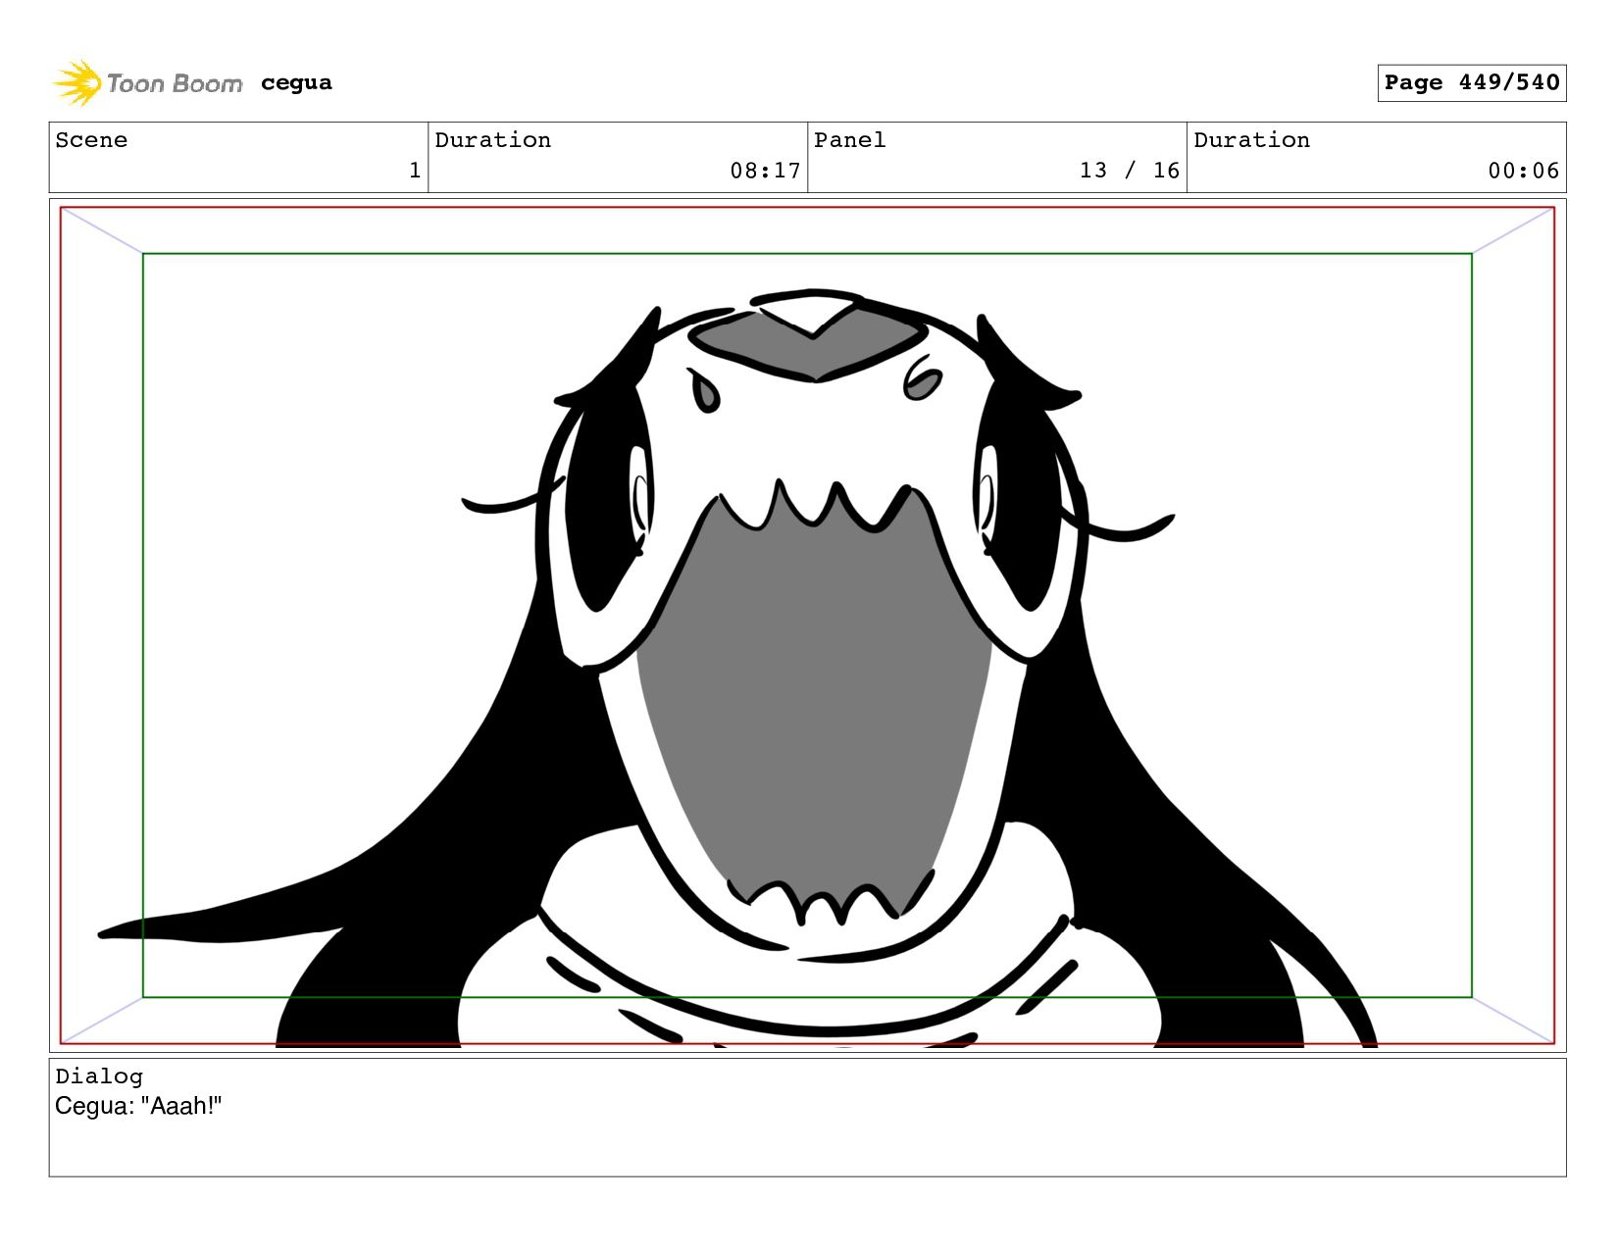1618x1250 pixels.
Task: Click the "Scene" header label
Action: tap(91, 140)
